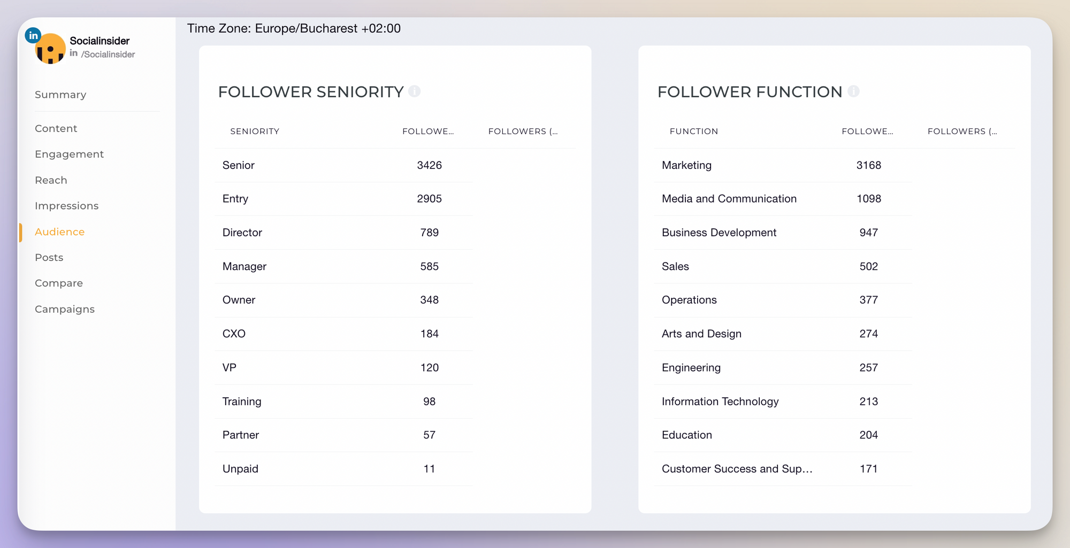Click the 3426 followers value
Screen dimensions: 1070x548
[x=429, y=165]
